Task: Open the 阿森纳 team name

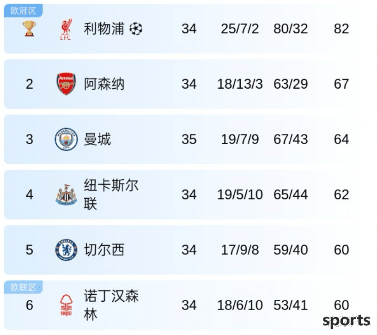Action: click(104, 84)
